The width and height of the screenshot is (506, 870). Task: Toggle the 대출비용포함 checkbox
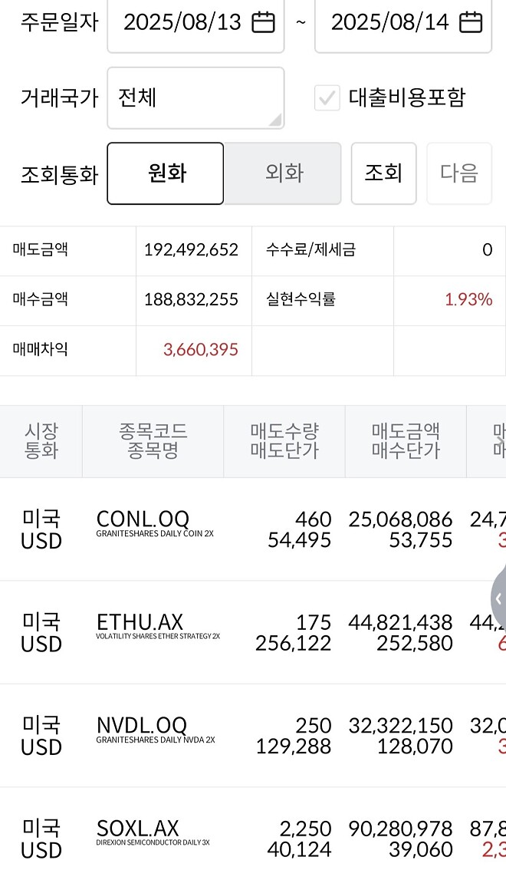[x=328, y=97]
